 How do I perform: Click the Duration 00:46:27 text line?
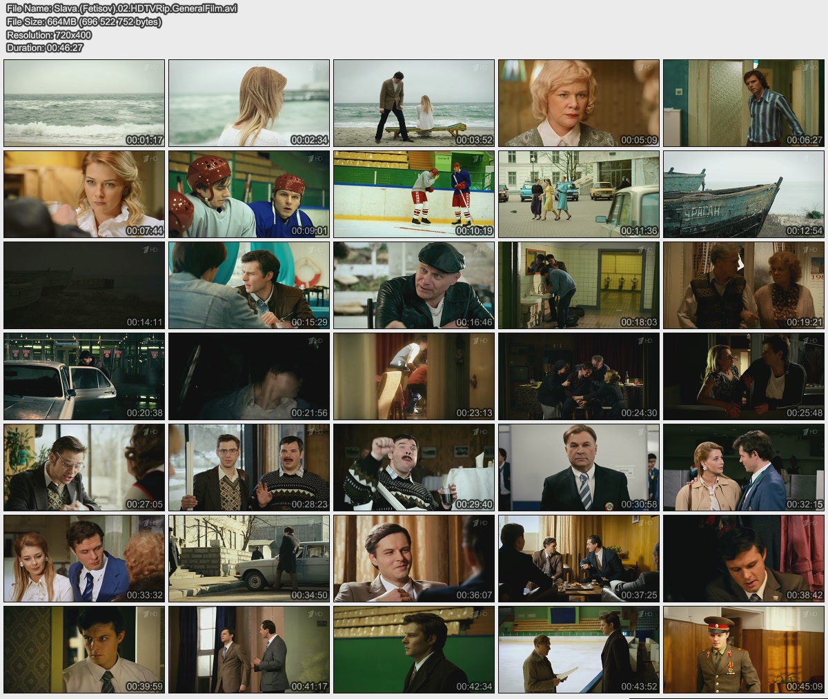pyautogui.click(x=45, y=48)
